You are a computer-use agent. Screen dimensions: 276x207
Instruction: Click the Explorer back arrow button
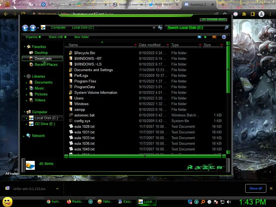point(25,28)
